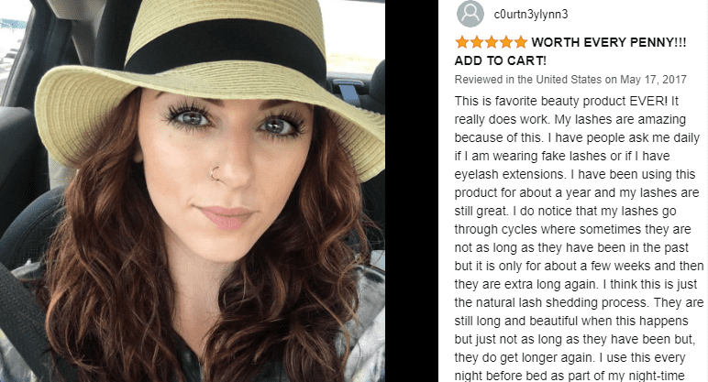The width and height of the screenshot is (708, 382).
Task: Select the first orange rating star
Action: 462,42
